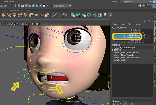
Task: Click the grid of tiles shelf icon
Action: point(9,15)
